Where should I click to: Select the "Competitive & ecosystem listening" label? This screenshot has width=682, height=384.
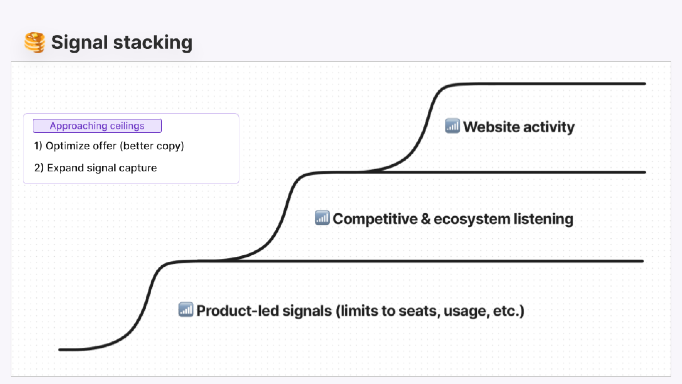click(453, 219)
